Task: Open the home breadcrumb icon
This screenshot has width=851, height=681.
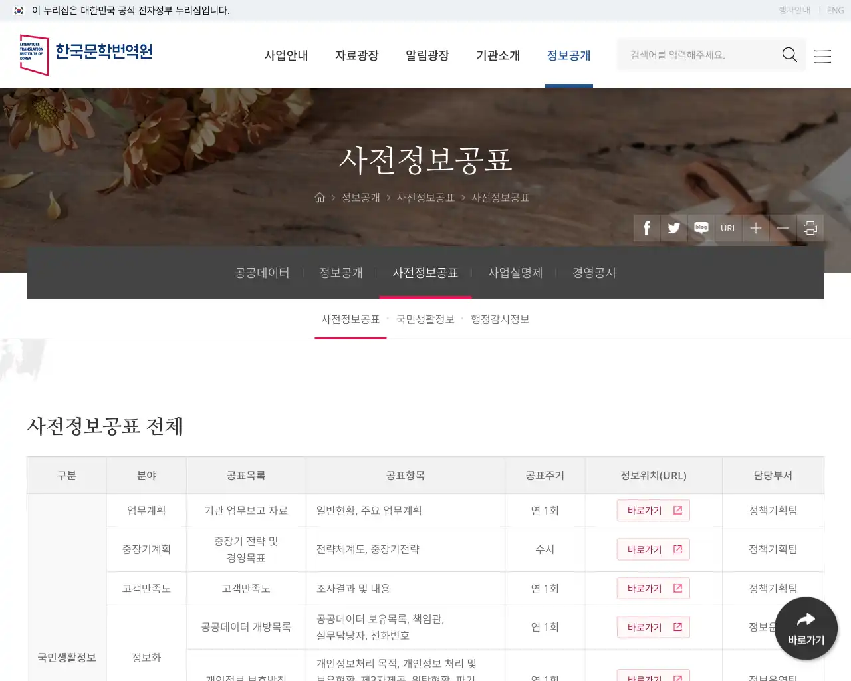Action: pos(320,197)
